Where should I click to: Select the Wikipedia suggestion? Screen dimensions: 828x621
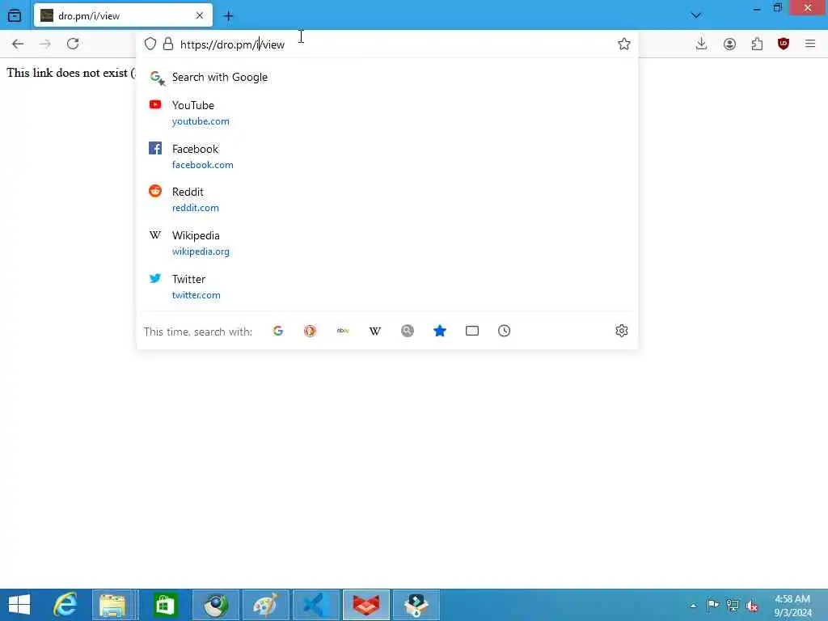[387, 243]
